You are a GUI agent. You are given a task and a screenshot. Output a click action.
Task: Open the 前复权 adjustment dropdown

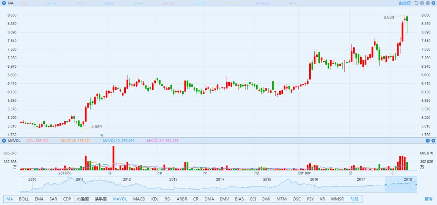point(404,3)
